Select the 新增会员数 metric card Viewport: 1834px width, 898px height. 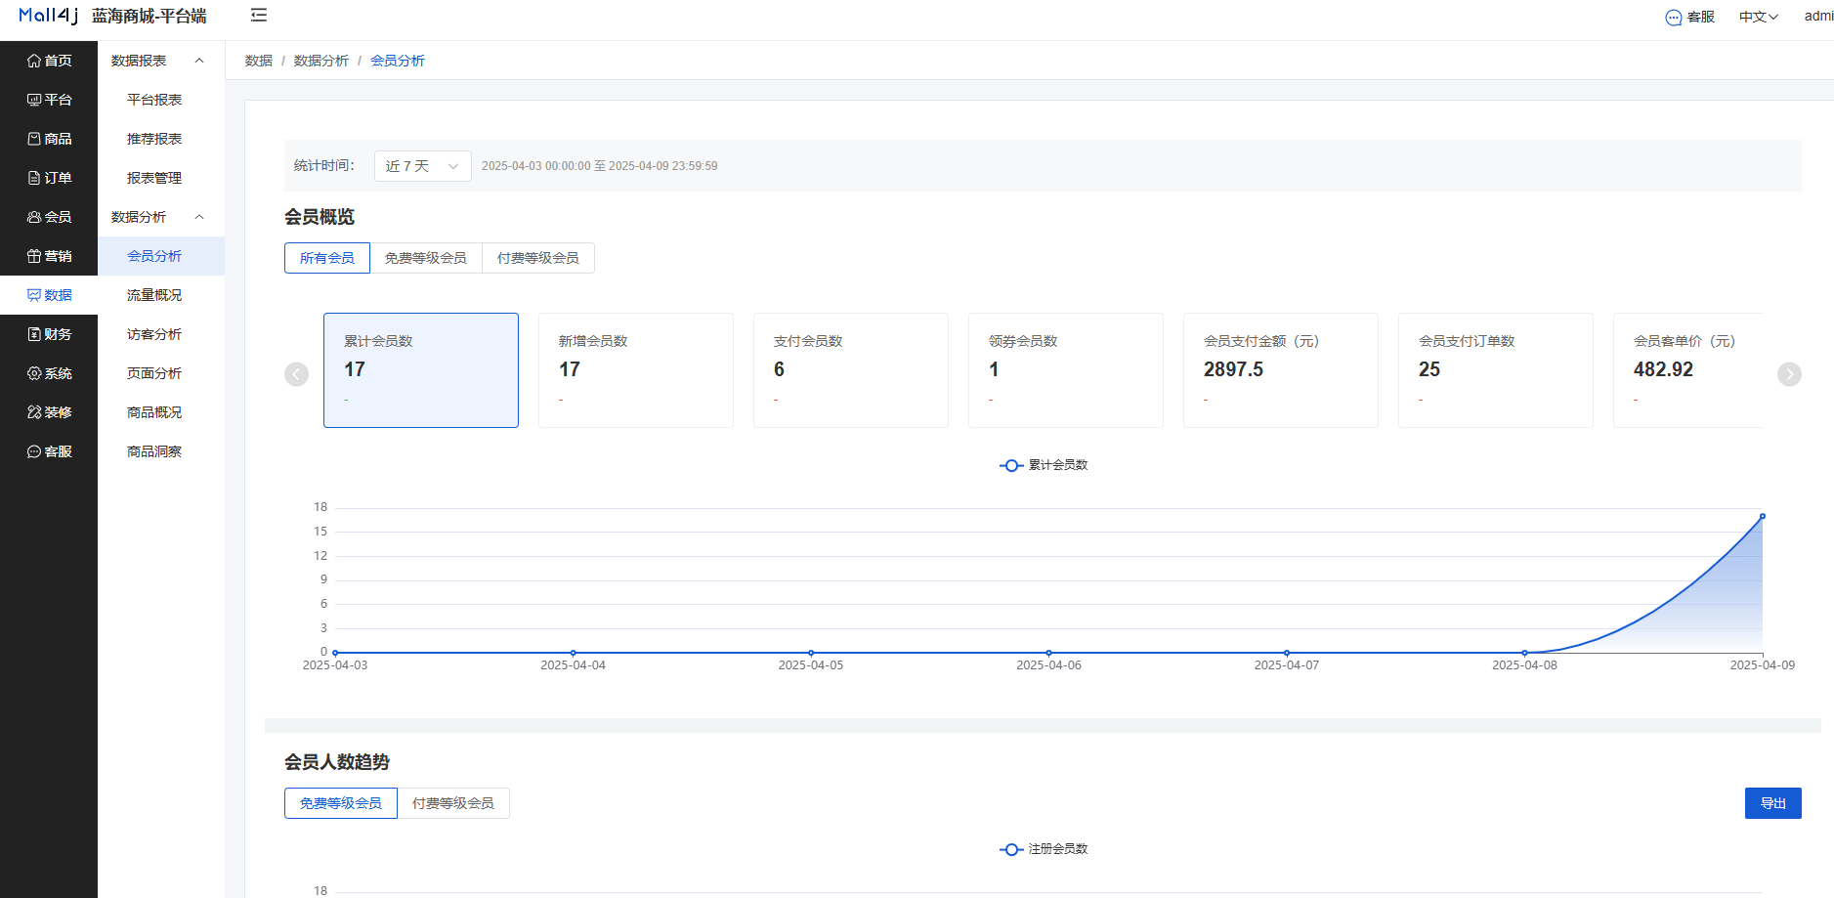pos(636,370)
